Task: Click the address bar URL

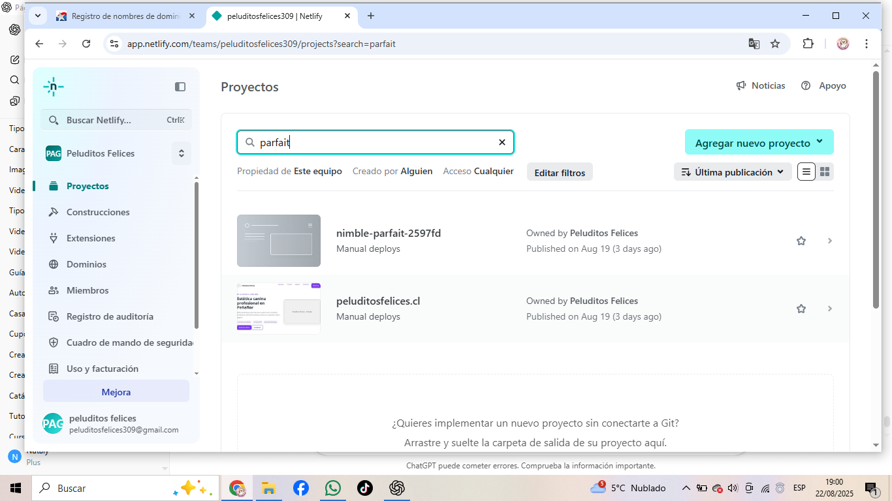Action: click(x=261, y=44)
